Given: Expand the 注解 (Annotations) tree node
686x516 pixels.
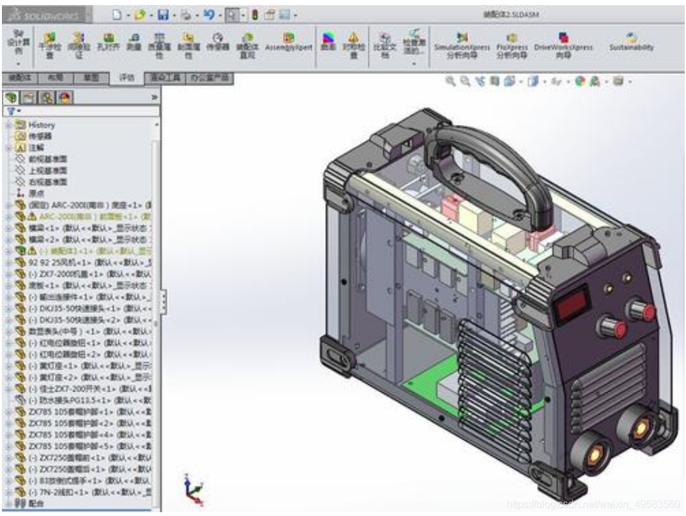Looking at the screenshot, I should tap(9, 148).
